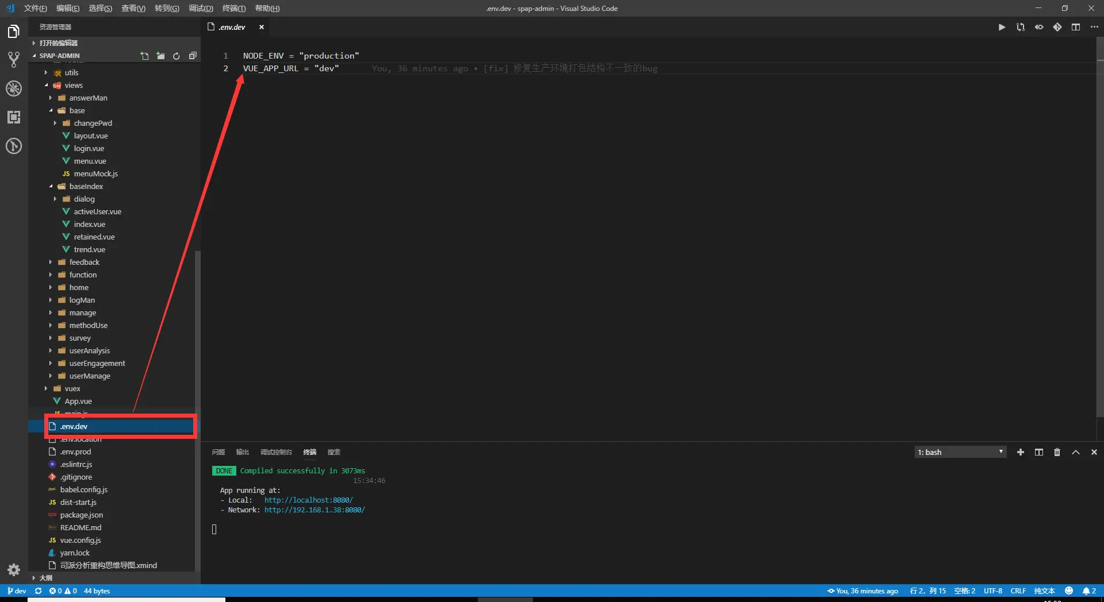
Task: Open vue.config.js in the explorer
Action: point(80,540)
